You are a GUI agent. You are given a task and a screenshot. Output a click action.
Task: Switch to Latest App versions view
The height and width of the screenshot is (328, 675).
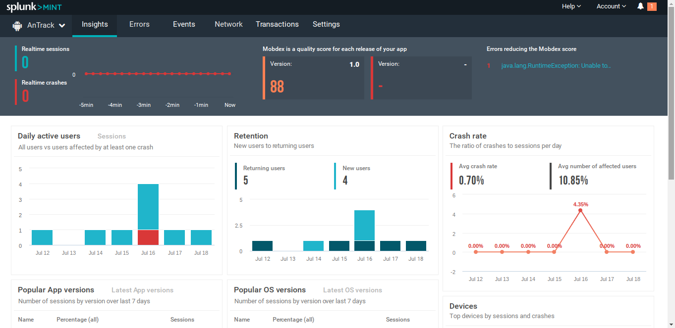142,290
